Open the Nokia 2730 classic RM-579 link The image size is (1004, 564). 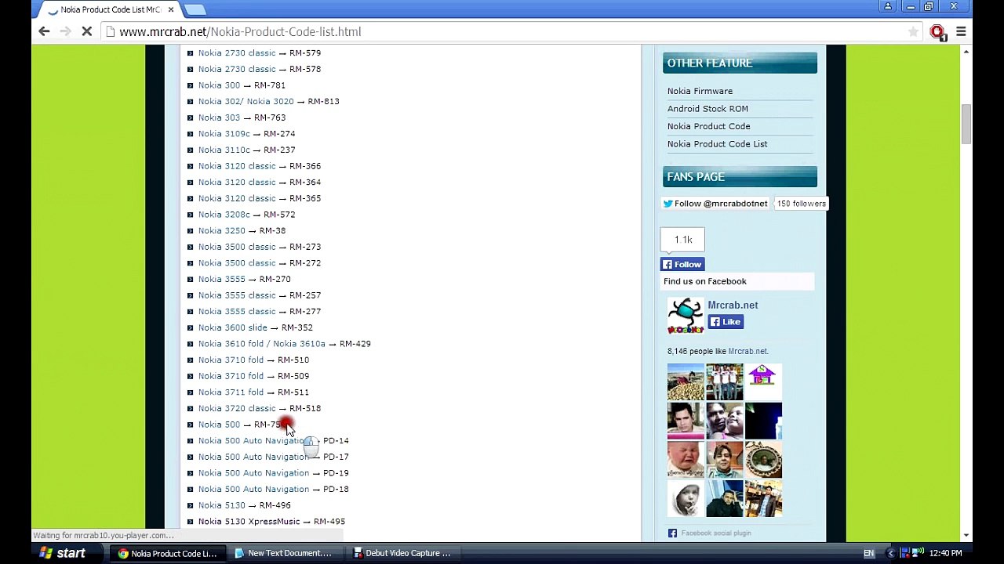(x=237, y=53)
